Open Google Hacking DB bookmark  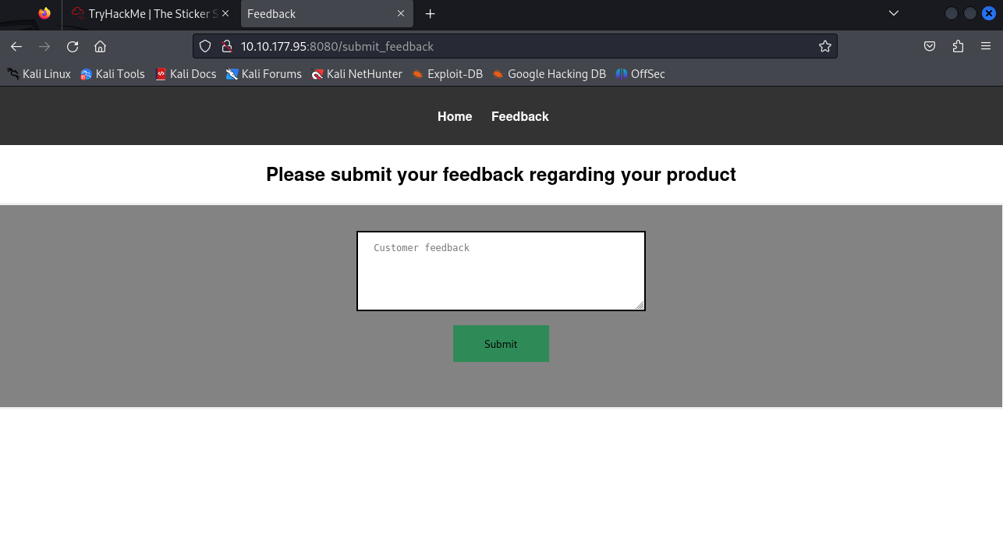549,74
